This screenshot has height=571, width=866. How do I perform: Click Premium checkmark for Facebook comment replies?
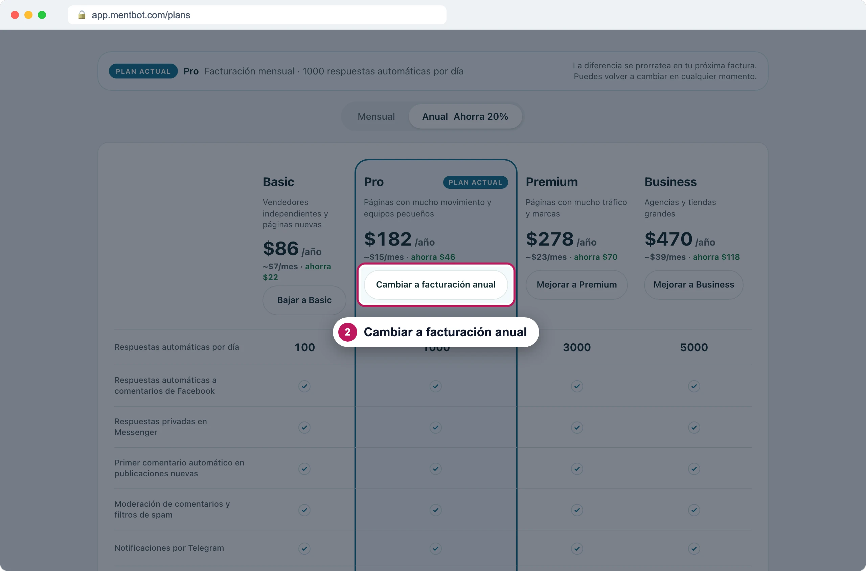point(577,386)
